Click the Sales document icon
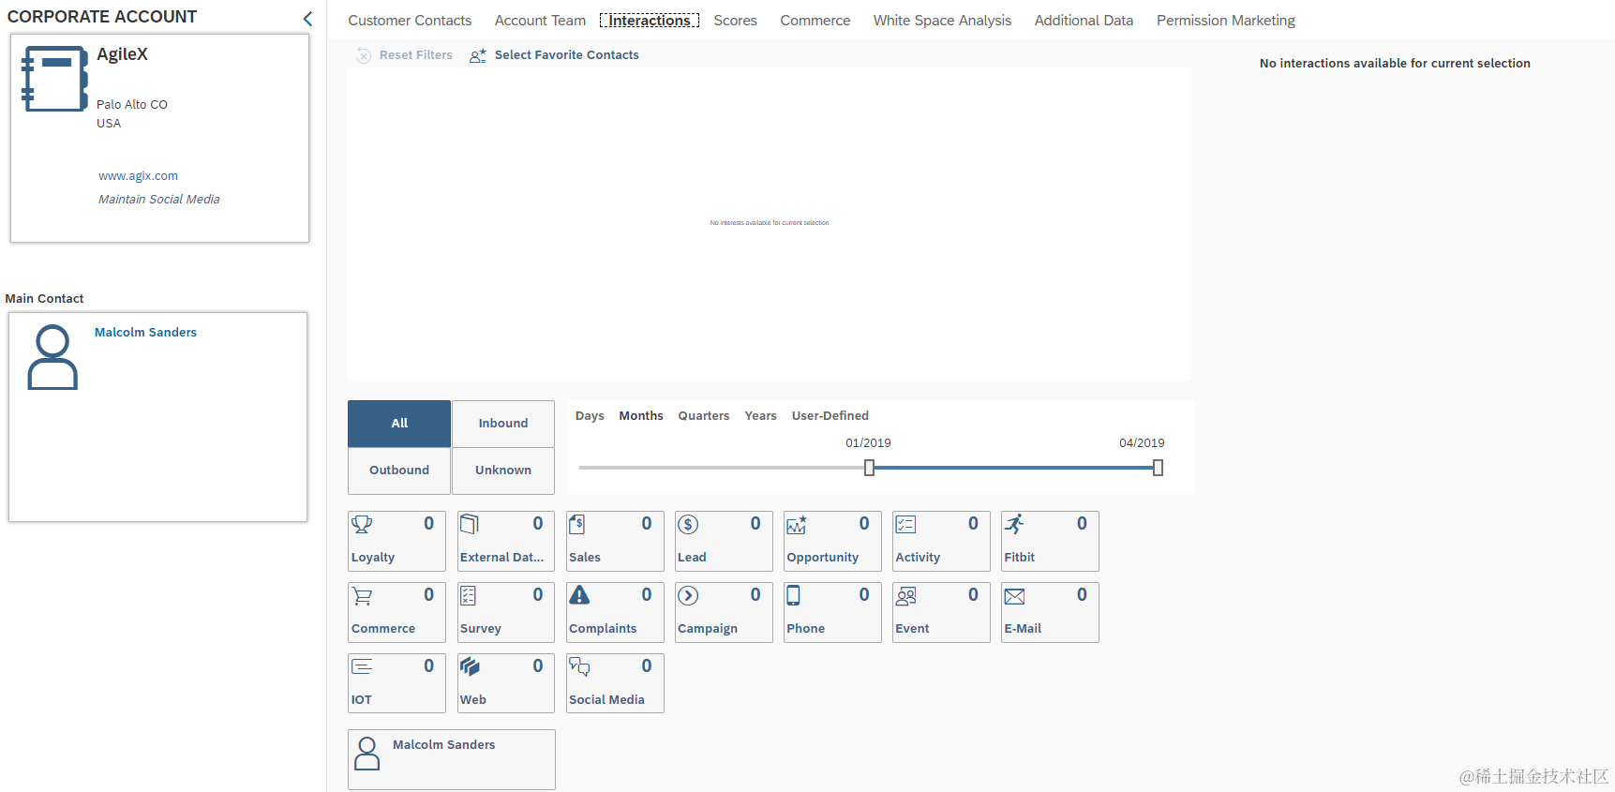 (x=577, y=525)
